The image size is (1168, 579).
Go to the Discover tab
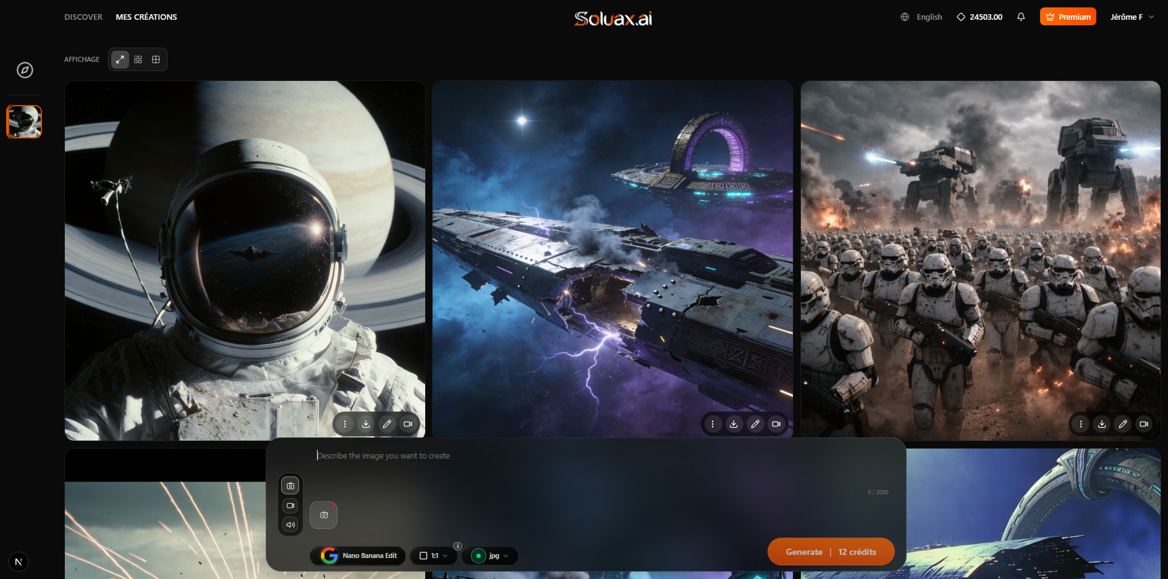coord(83,17)
